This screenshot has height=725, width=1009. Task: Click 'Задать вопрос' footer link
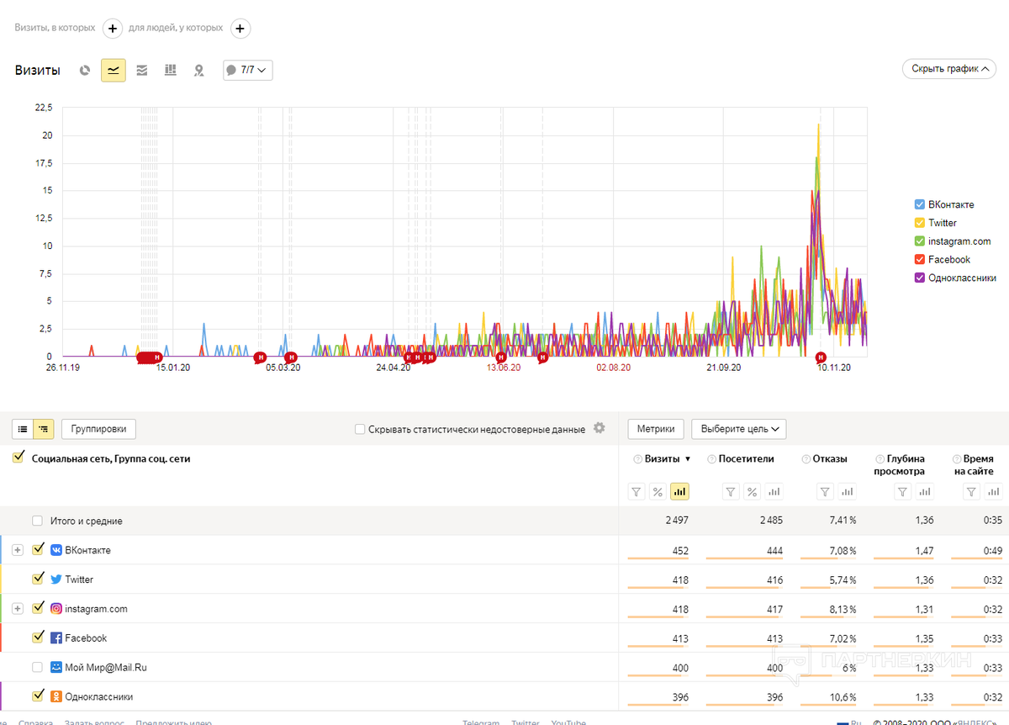pyautogui.click(x=94, y=722)
